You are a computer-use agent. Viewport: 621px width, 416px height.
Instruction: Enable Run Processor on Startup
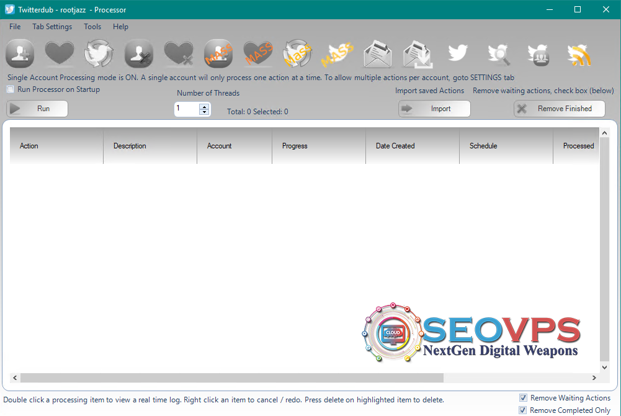pos(11,89)
